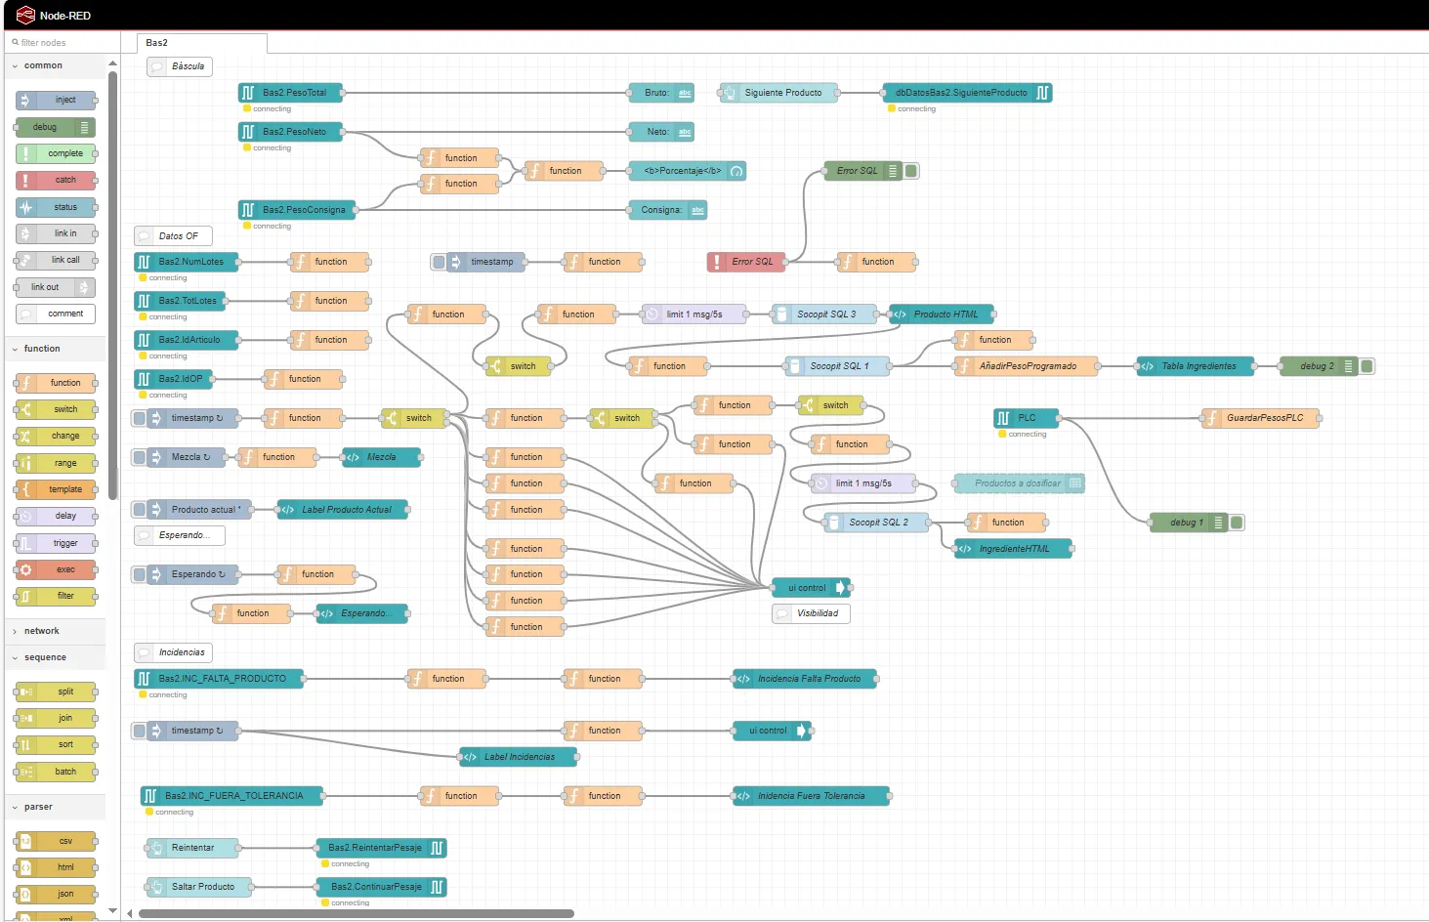The image size is (1429, 922).
Task: Select the json node under parser
Action: point(54,893)
